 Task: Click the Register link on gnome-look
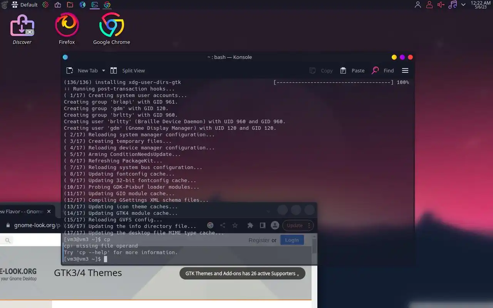(x=259, y=240)
